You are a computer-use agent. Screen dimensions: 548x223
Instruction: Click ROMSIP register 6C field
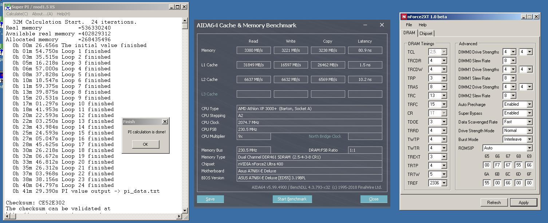[x=508, y=183]
